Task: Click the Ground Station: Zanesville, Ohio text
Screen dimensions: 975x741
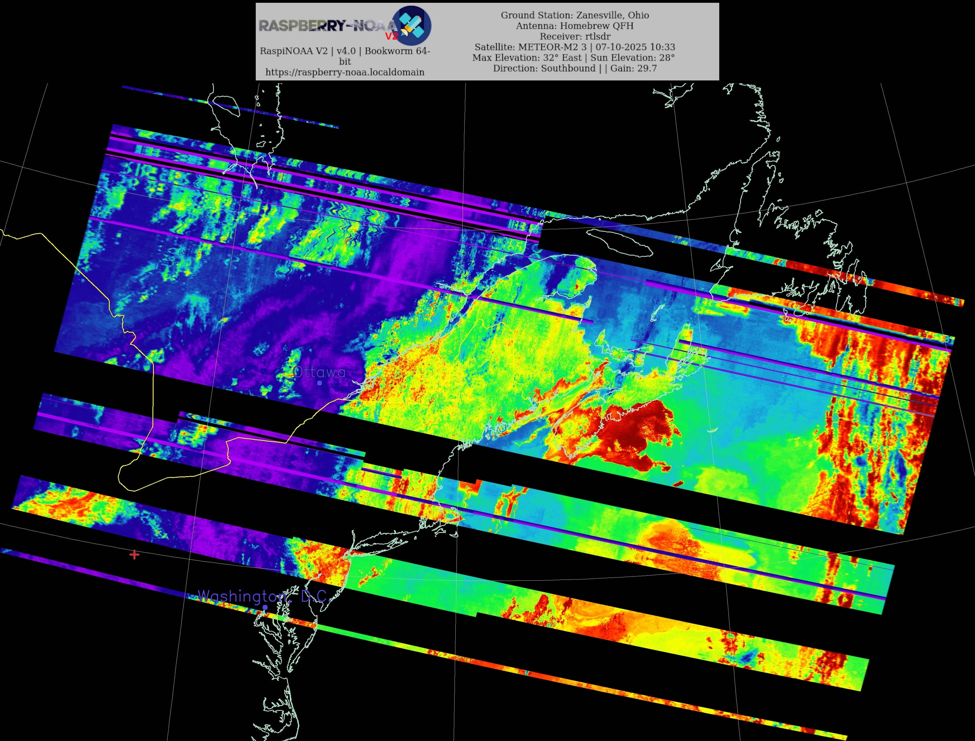Action: [575, 15]
